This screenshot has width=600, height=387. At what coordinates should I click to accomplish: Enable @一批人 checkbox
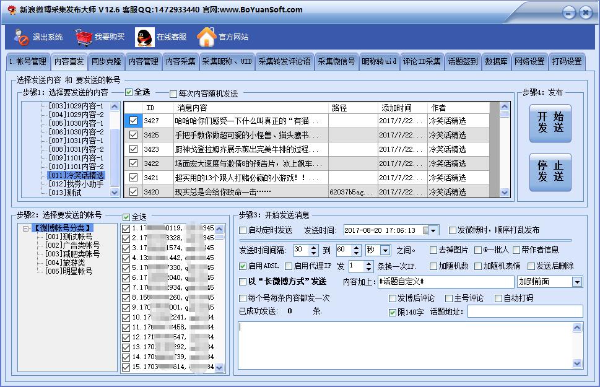point(478,250)
